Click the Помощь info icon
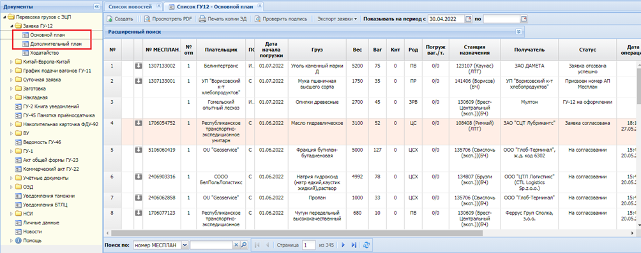641x253 pixels. pos(18,240)
